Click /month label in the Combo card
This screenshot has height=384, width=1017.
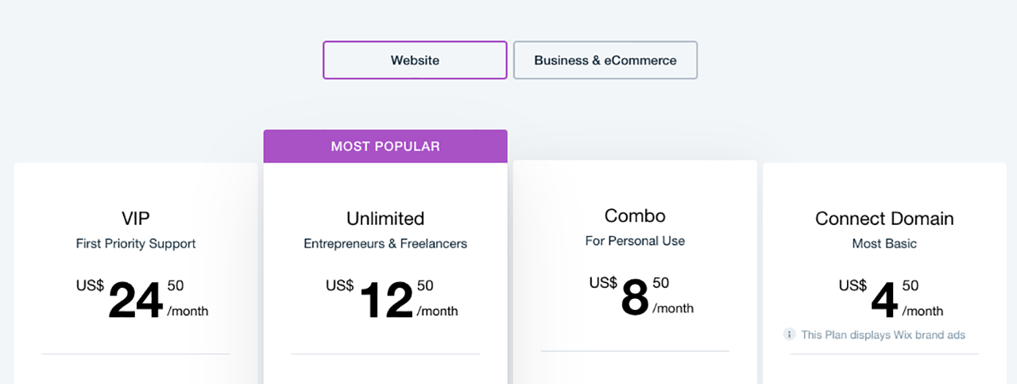673,308
